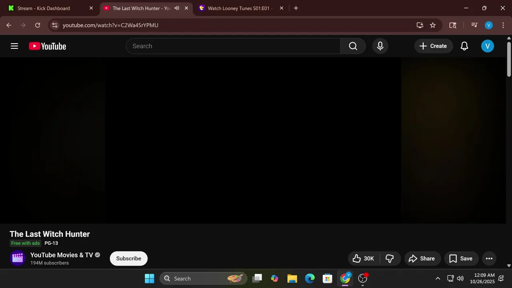The height and width of the screenshot is (288, 512).
Task: Open the more actions three-dot menu
Action: click(x=489, y=258)
